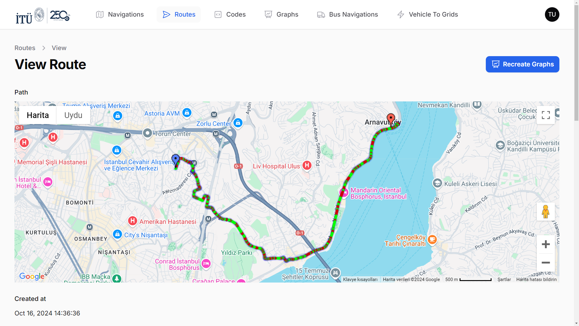Viewport: 579px width, 326px height.
Task: Click Zorlu Center shopping icon
Action: tap(238, 123)
